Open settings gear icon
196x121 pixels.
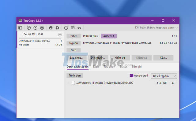pos(57,28)
